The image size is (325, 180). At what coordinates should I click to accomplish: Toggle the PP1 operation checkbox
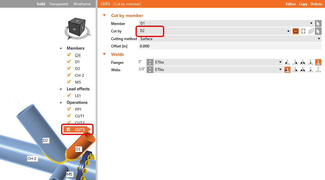tap(69, 109)
